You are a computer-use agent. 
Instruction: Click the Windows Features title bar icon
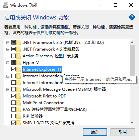pyautogui.click(x=5, y=5)
